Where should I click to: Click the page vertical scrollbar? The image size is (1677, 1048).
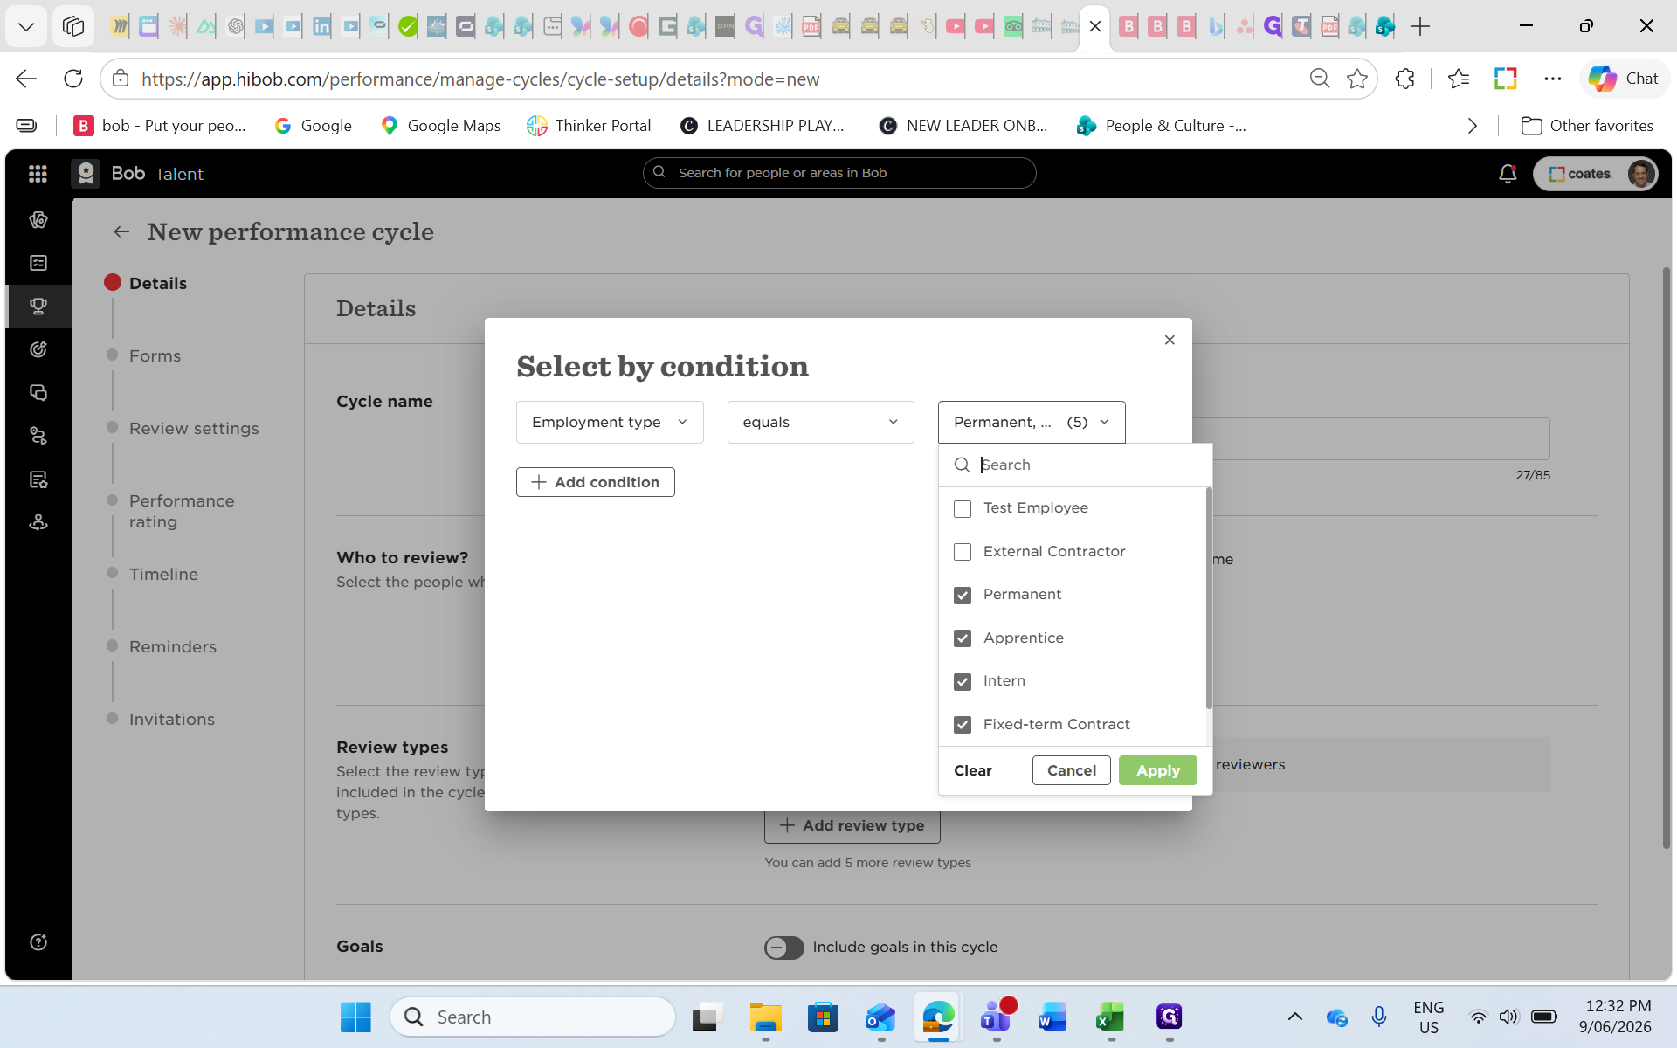pyautogui.click(x=1666, y=559)
